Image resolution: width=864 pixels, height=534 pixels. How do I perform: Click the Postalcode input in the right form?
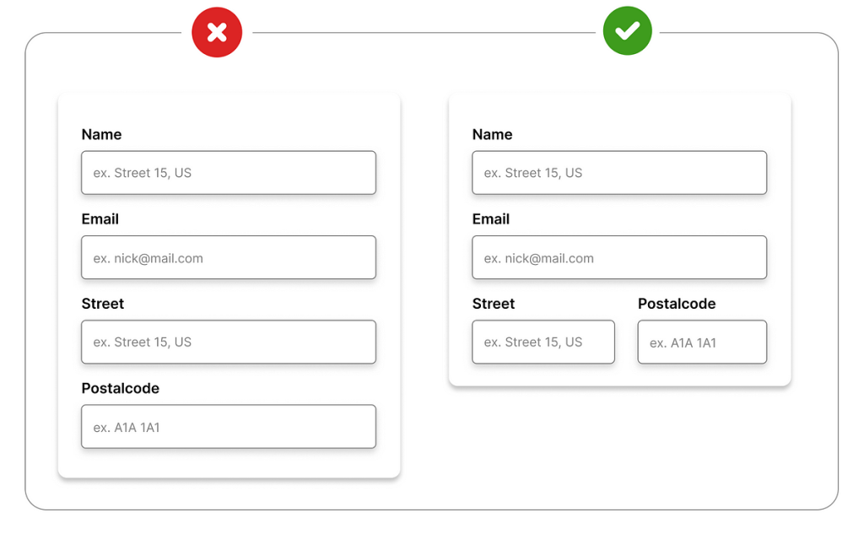pos(701,342)
